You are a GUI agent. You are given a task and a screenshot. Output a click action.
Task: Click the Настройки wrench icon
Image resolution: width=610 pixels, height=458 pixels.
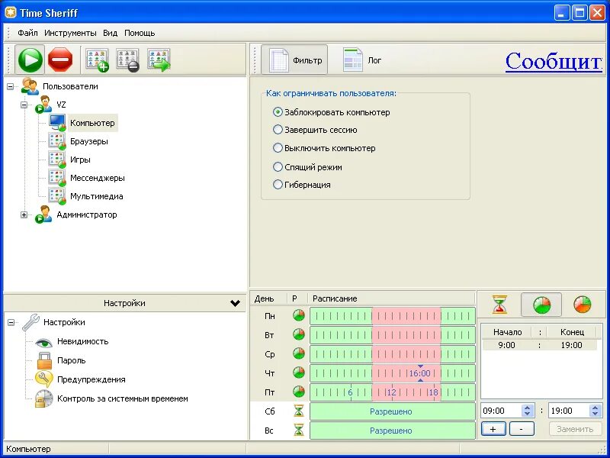tap(30, 322)
